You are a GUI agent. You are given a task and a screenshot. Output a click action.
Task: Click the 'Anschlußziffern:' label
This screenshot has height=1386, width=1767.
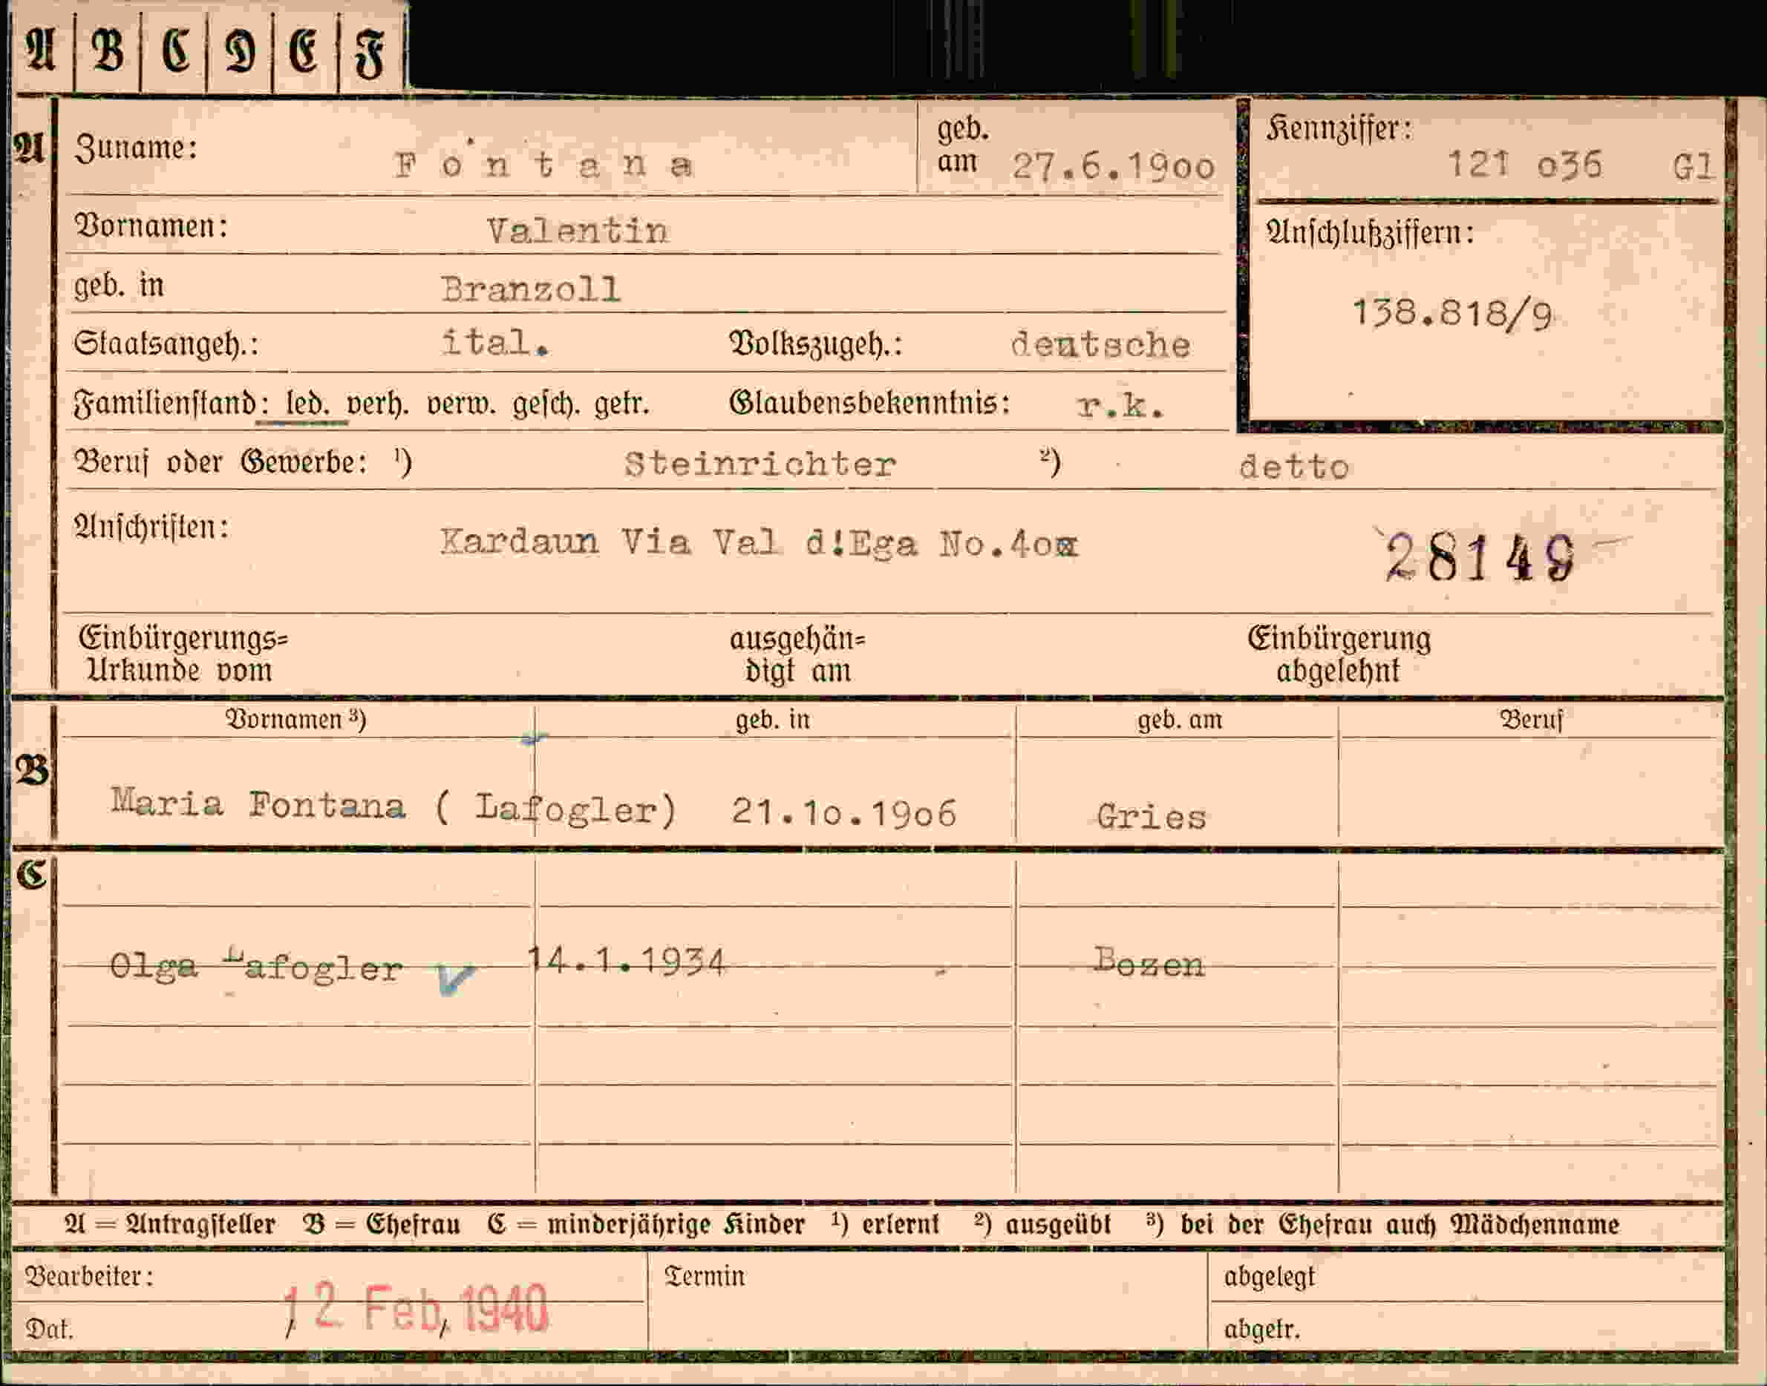click(1370, 233)
